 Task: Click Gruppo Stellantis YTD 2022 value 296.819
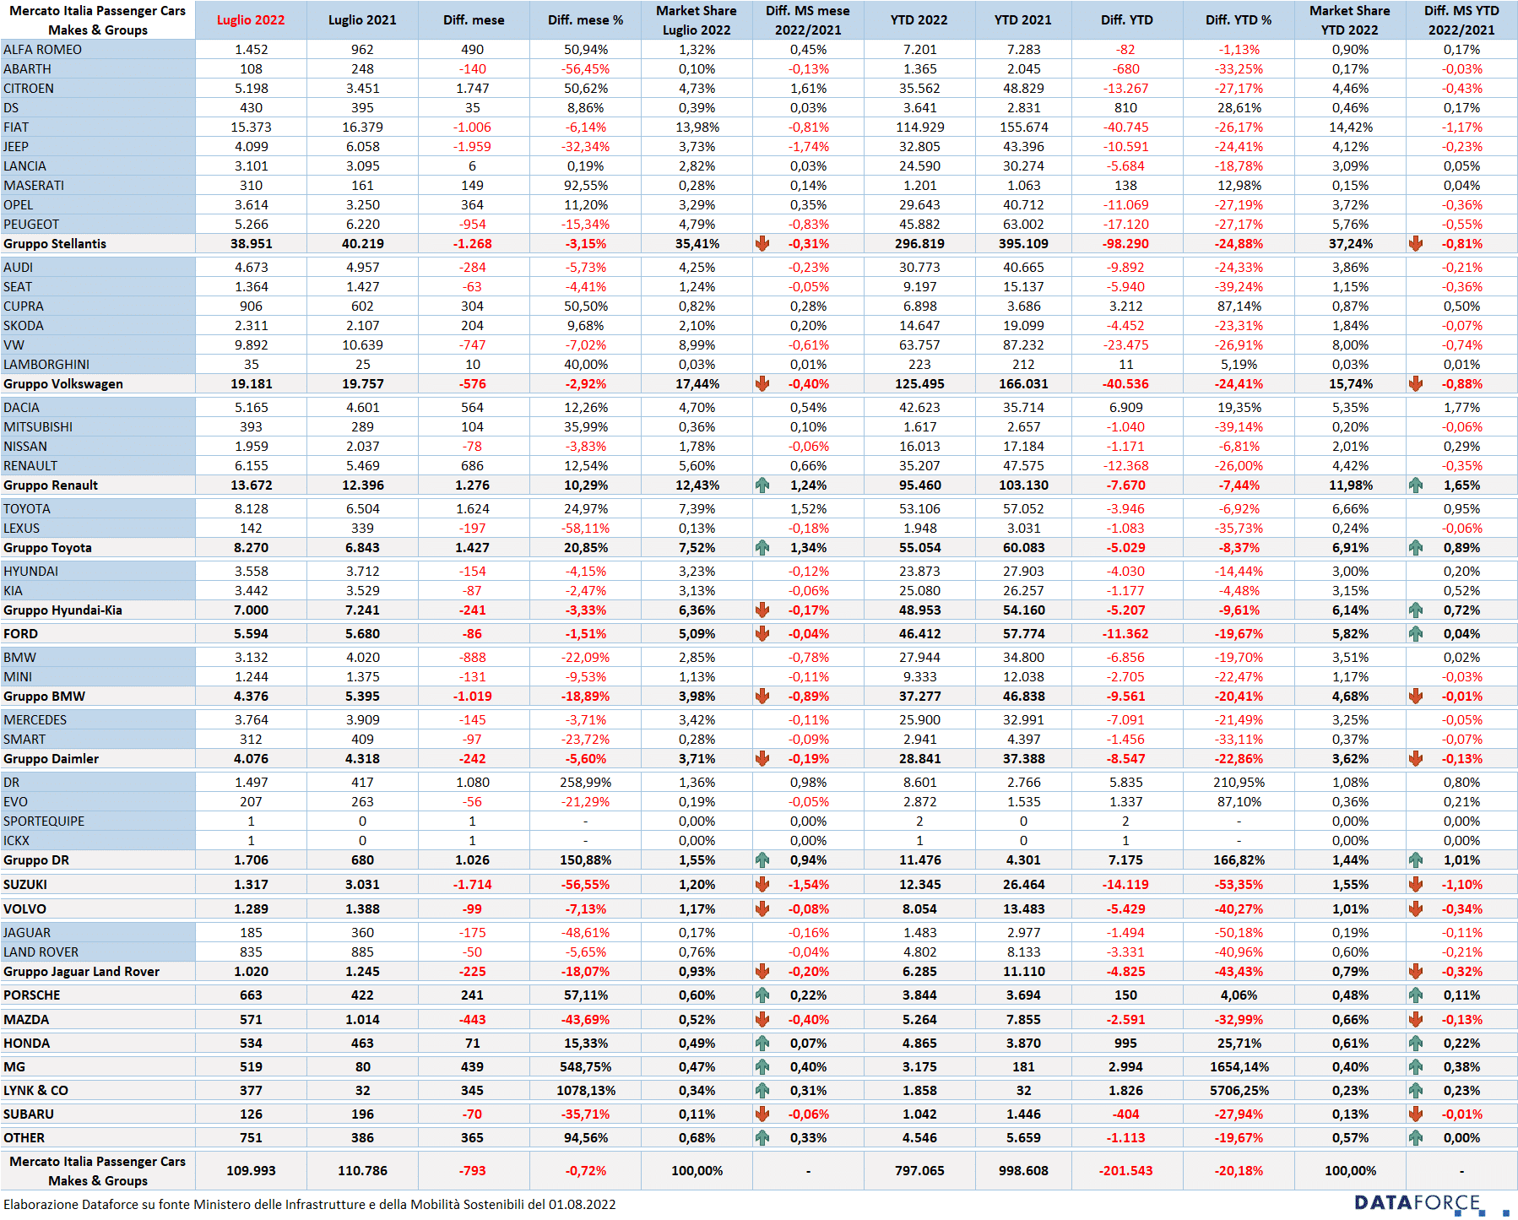(x=919, y=244)
